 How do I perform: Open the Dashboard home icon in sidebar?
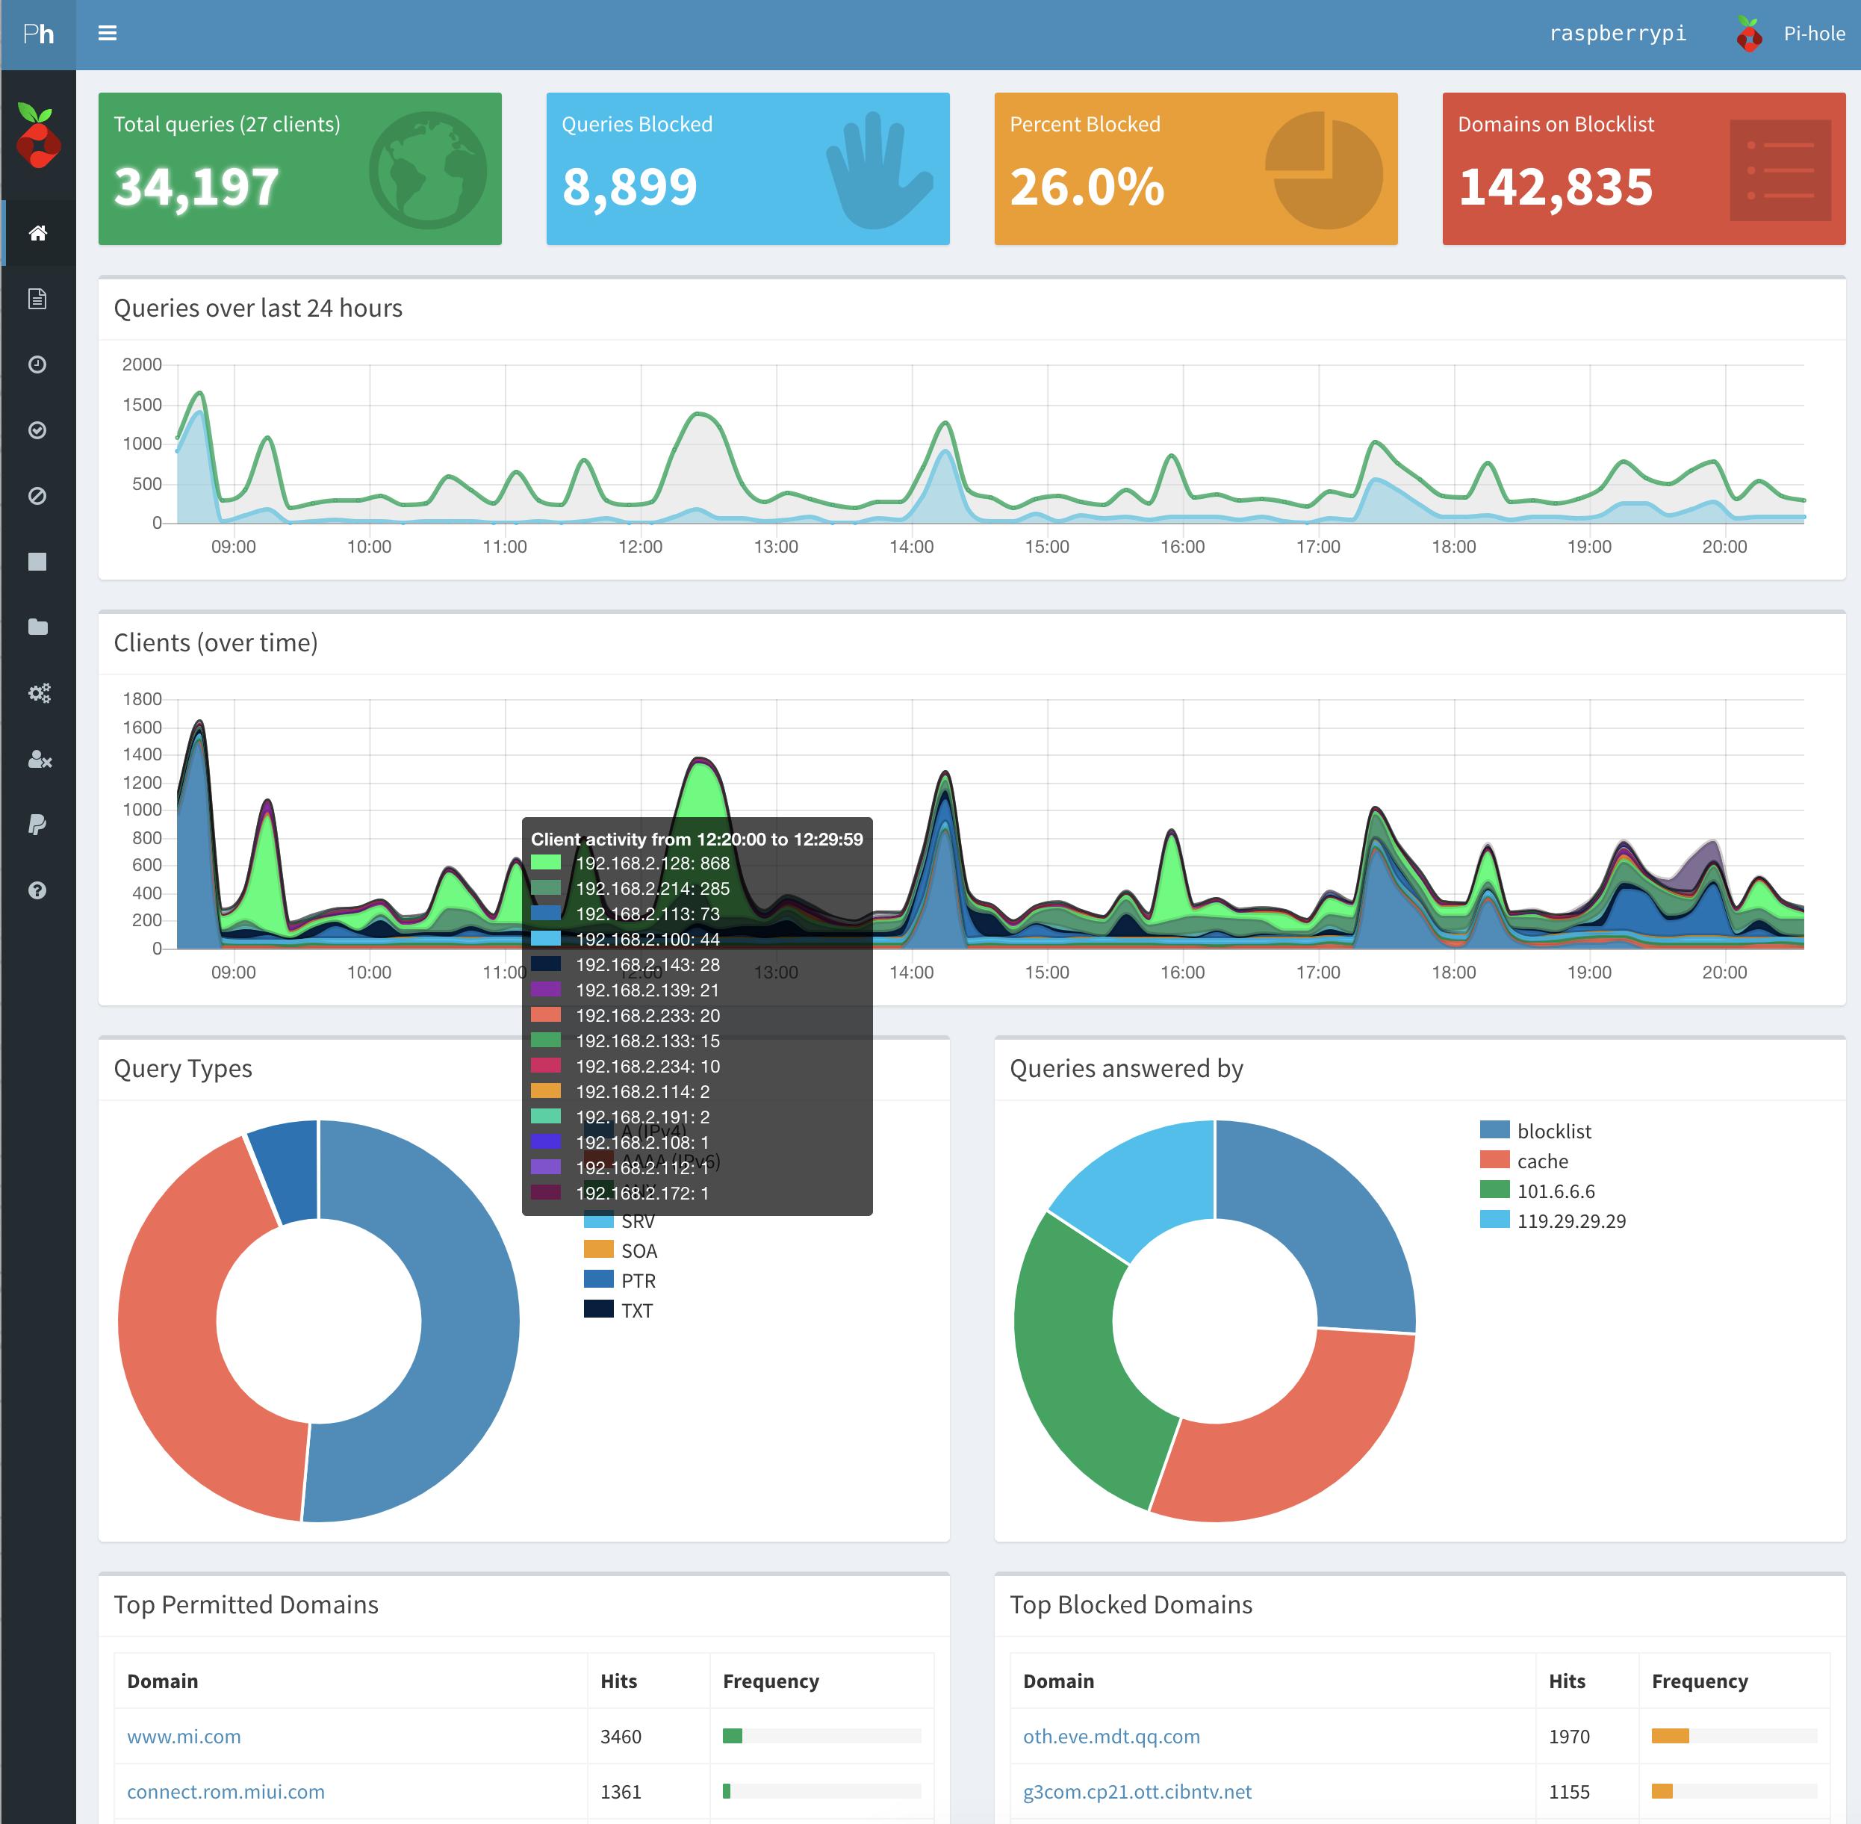37,233
